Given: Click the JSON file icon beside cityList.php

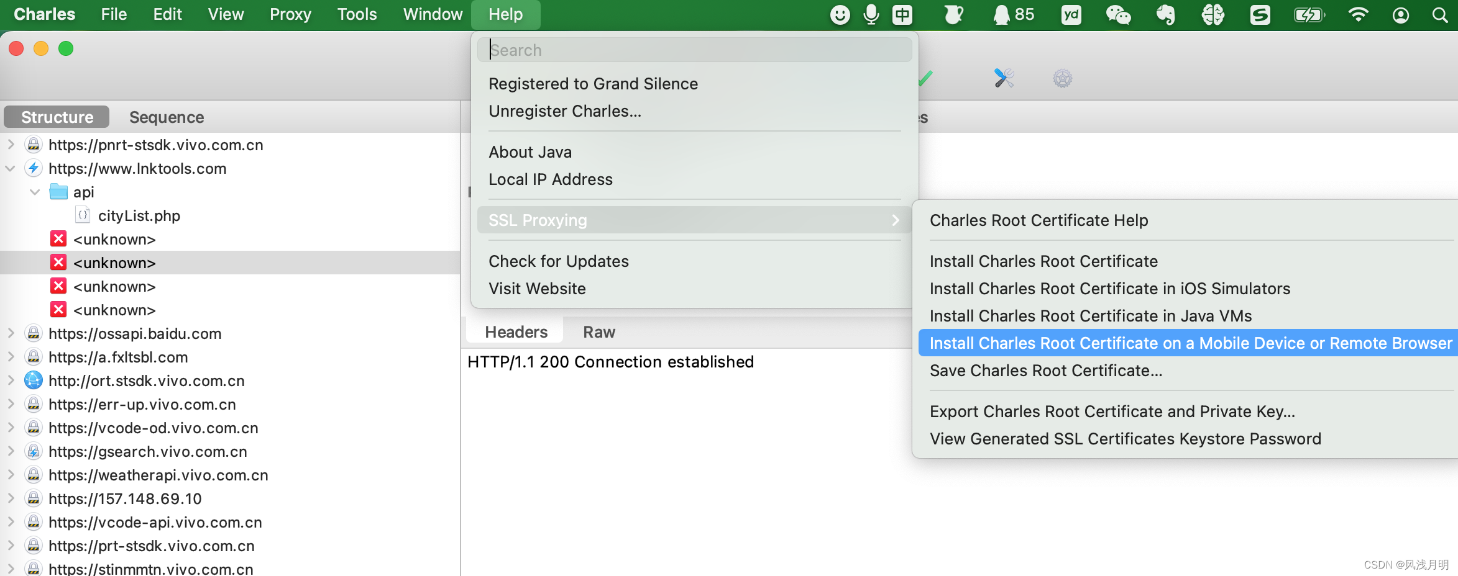Looking at the screenshot, I should point(83,215).
